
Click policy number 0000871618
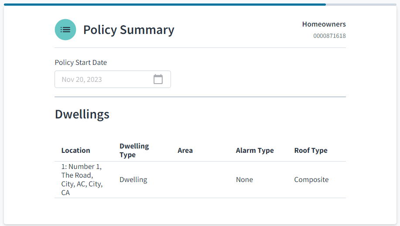pos(329,36)
